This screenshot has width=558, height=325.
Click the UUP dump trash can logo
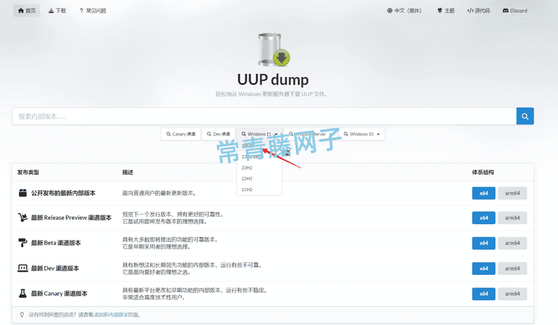273,50
